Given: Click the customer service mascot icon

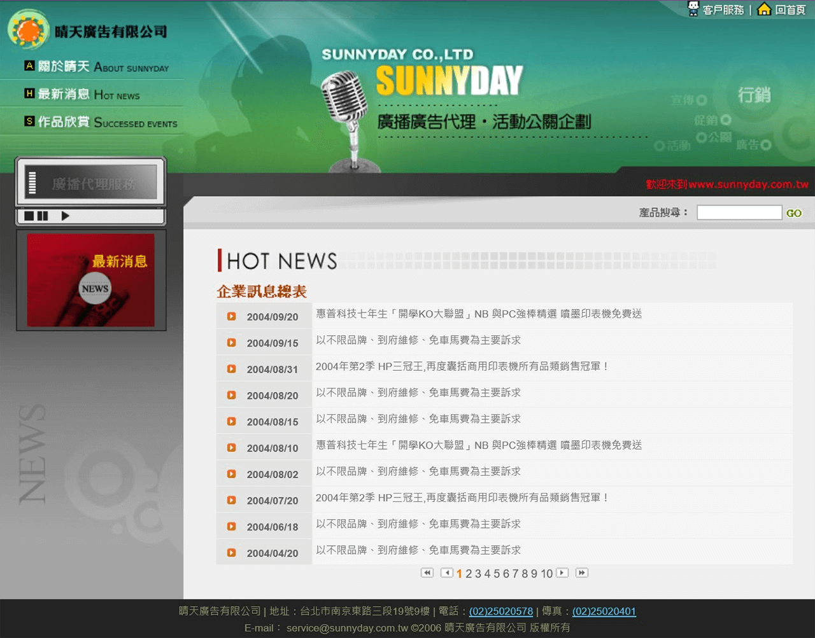Looking at the screenshot, I should click(x=693, y=9).
